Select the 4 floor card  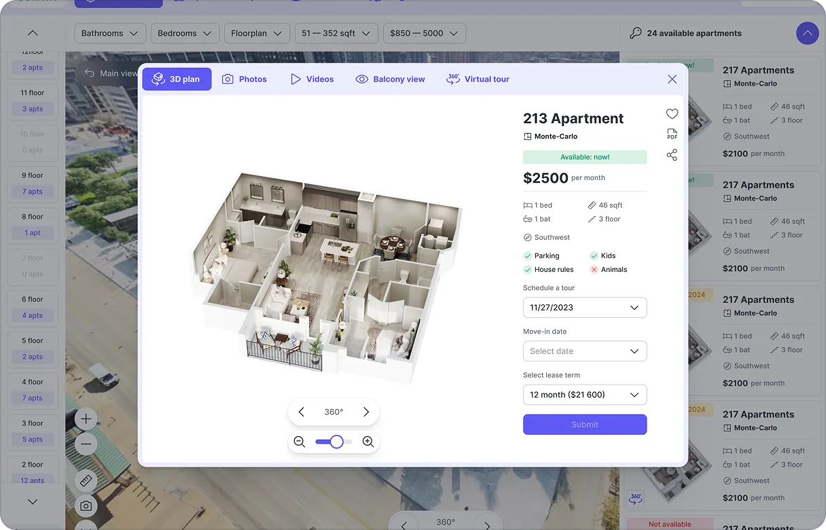[33, 390]
